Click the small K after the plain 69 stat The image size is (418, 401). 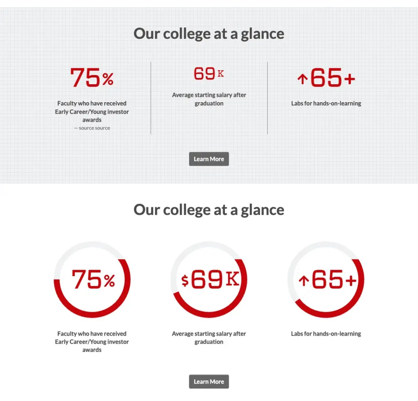220,74
